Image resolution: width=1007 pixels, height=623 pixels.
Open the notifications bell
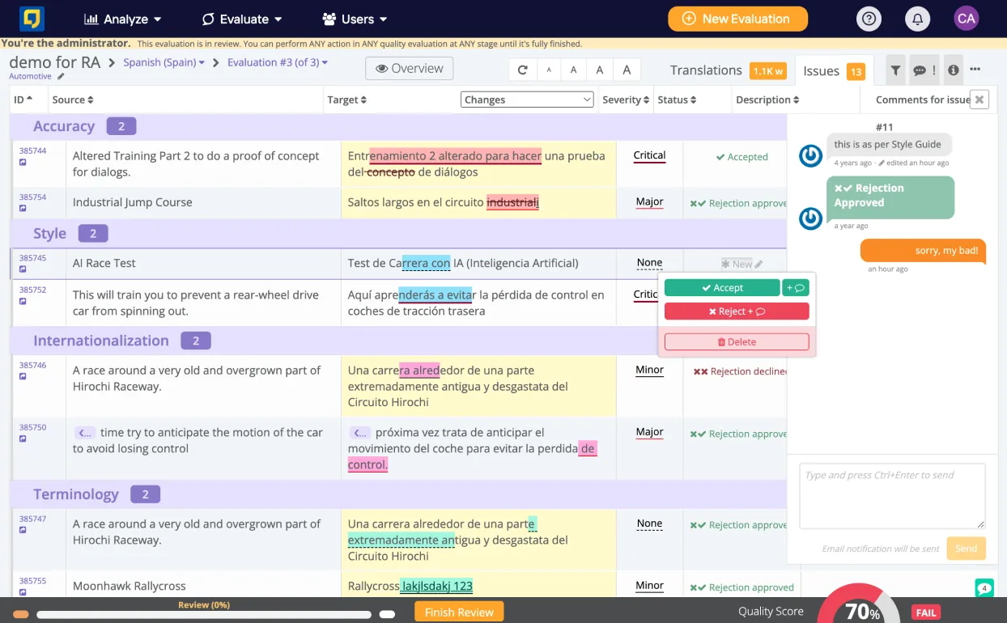[x=918, y=19]
